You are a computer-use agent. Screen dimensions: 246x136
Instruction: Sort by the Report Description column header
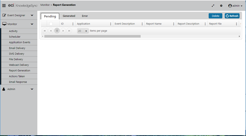[x=188, y=24]
